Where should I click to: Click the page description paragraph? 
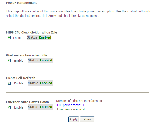coord(79,13)
